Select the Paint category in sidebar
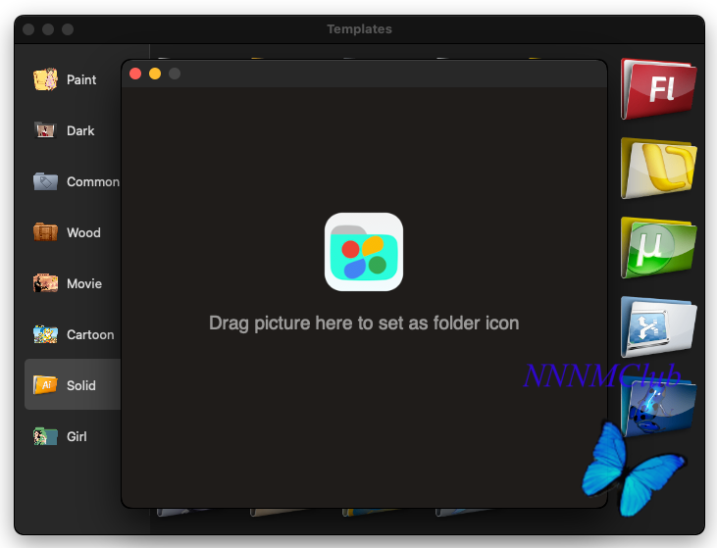Viewport: 717px width, 548px height. click(x=74, y=79)
